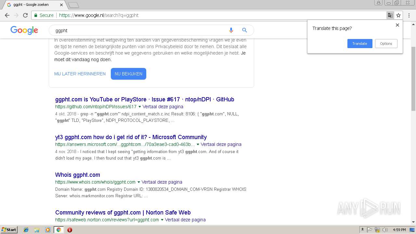Click the Translate button
The height and width of the screenshot is (234, 416).
(360, 44)
